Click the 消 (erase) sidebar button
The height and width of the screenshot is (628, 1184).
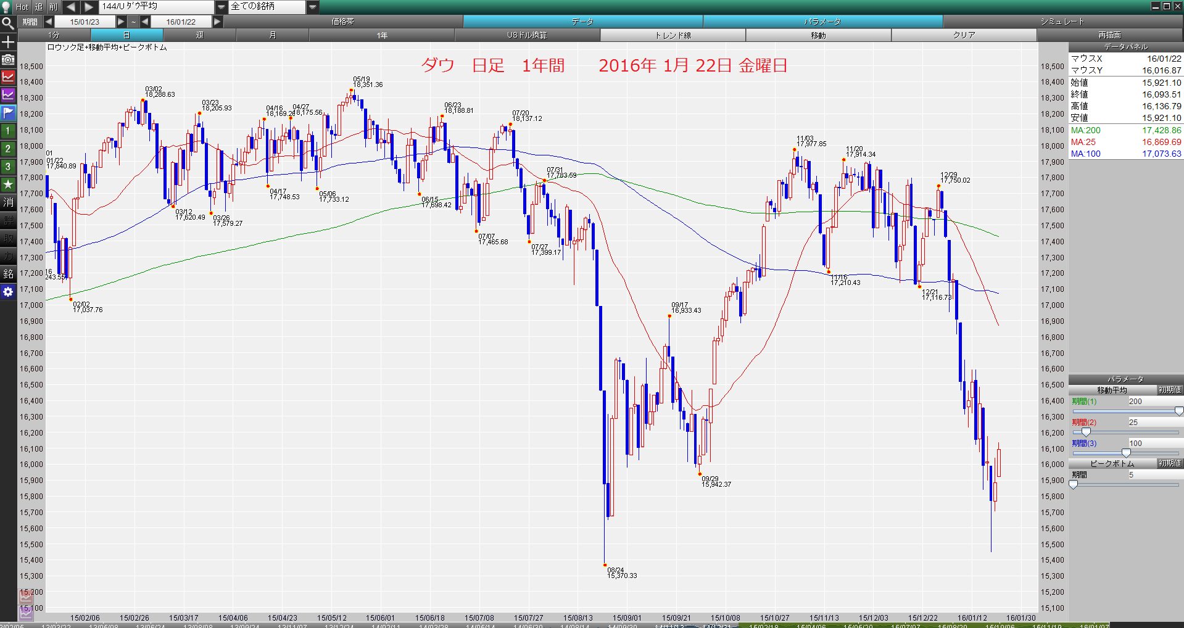pos(8,202)
